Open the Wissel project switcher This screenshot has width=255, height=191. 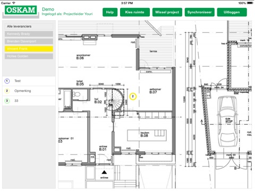[167, 12]
